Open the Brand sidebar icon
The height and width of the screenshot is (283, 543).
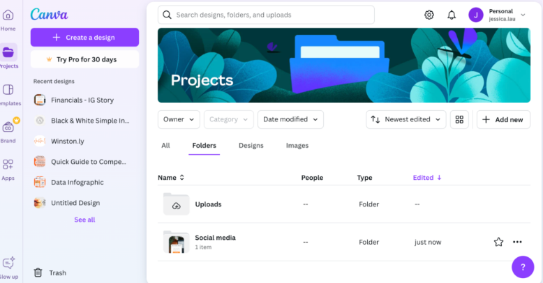tap(8, 128)
